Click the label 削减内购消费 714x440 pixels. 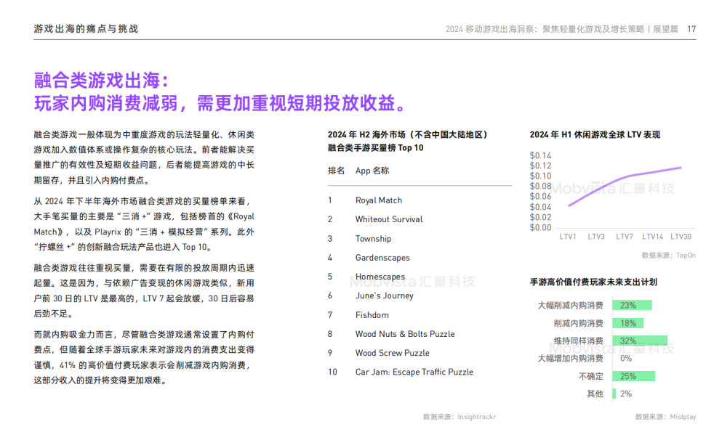578,323
